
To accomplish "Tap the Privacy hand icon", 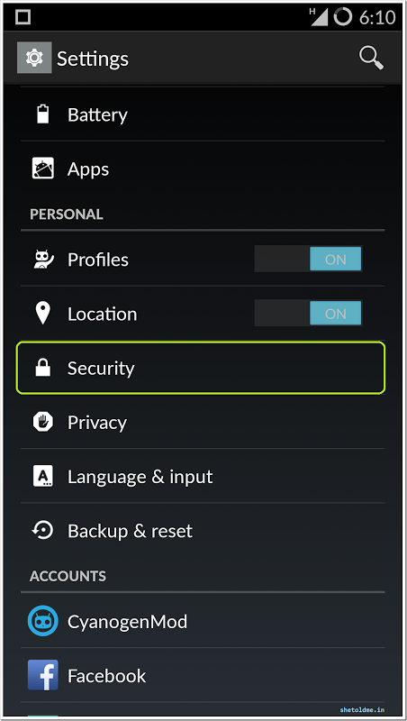I will pos(42,422).
